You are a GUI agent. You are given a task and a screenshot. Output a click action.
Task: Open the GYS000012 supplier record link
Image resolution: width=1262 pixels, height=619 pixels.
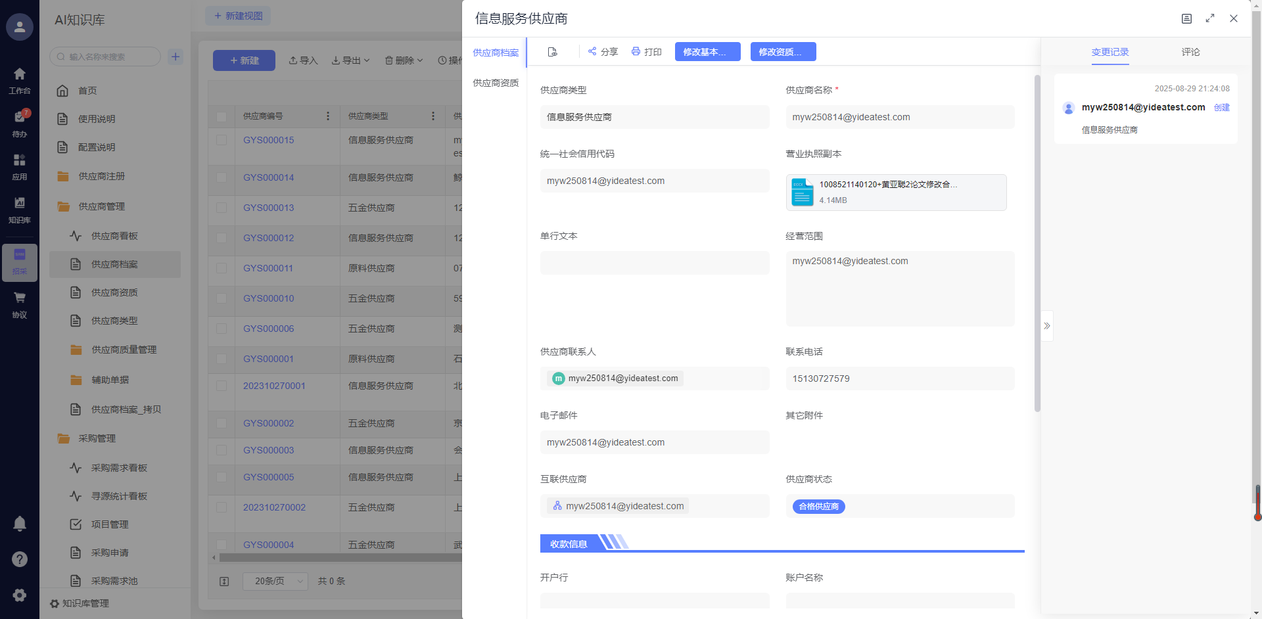pos(268,238)
